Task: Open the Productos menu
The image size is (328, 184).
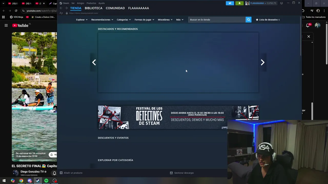Action: tap(91, 3)
